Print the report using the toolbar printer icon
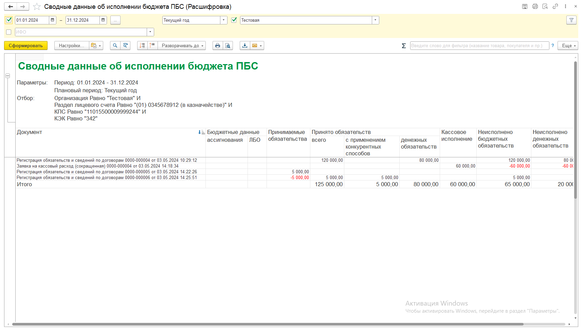 pos(218,45)
